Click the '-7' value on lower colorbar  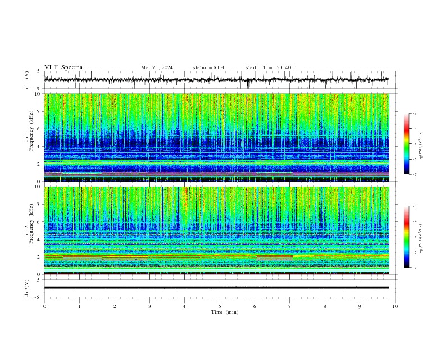414,267
